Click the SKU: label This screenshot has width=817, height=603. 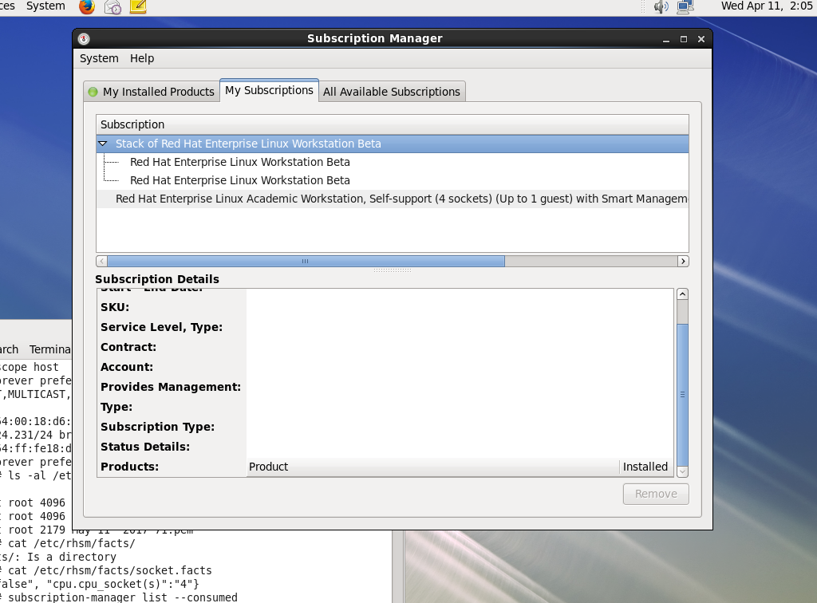115,307
